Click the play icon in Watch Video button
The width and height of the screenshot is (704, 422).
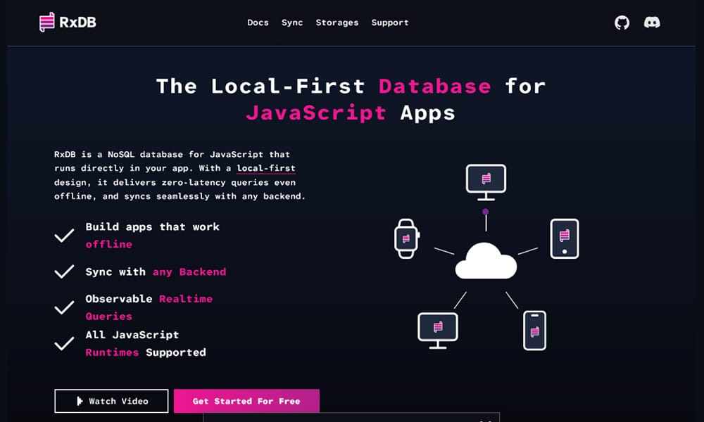point(80,401)
